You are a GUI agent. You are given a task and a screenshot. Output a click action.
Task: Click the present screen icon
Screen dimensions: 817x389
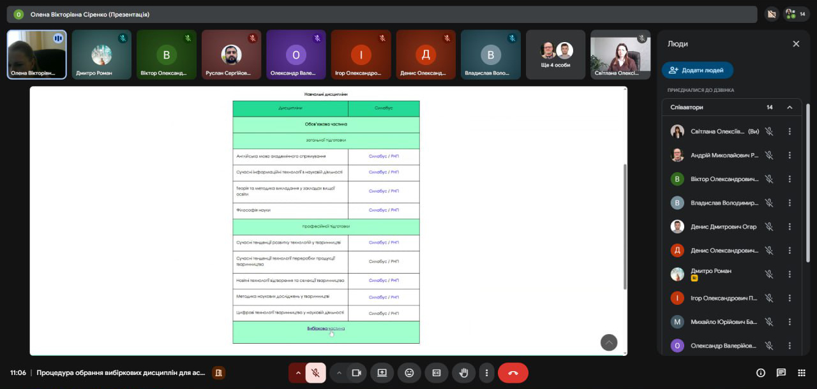pyautogui.click(x=382, y=373)
